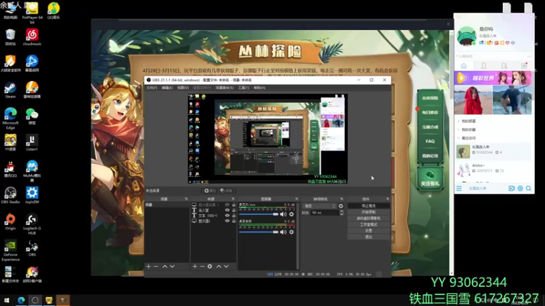Open Logitech G HUB desktop shortcut
Image resolution: width=545 pixels, height=306 pixels.
[x=32, y=224]
